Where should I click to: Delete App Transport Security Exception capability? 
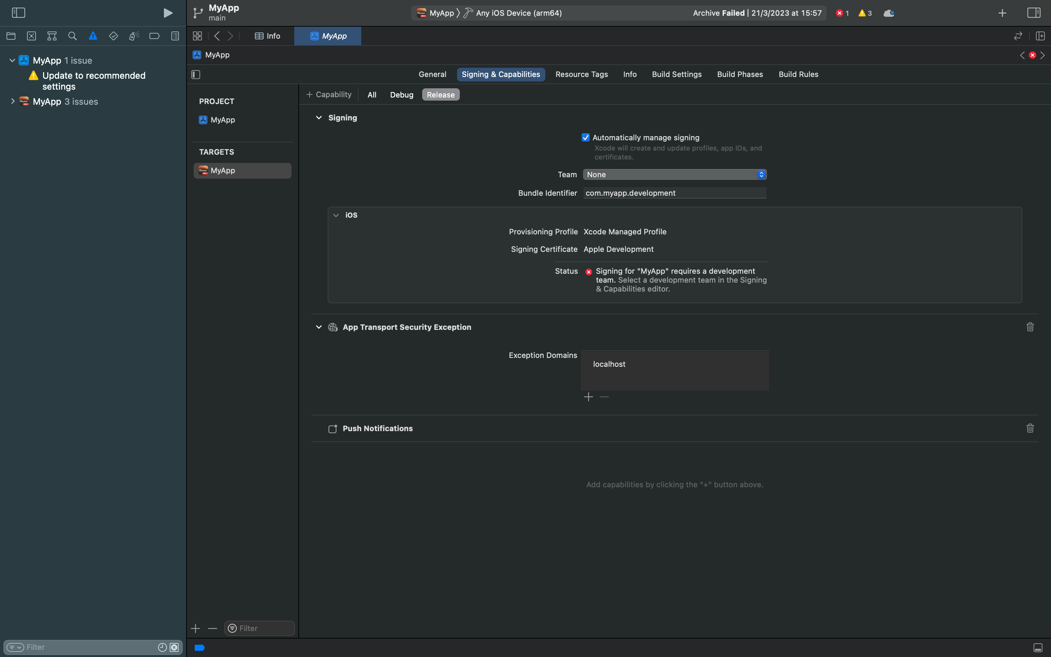click(x=1030, y=327)
